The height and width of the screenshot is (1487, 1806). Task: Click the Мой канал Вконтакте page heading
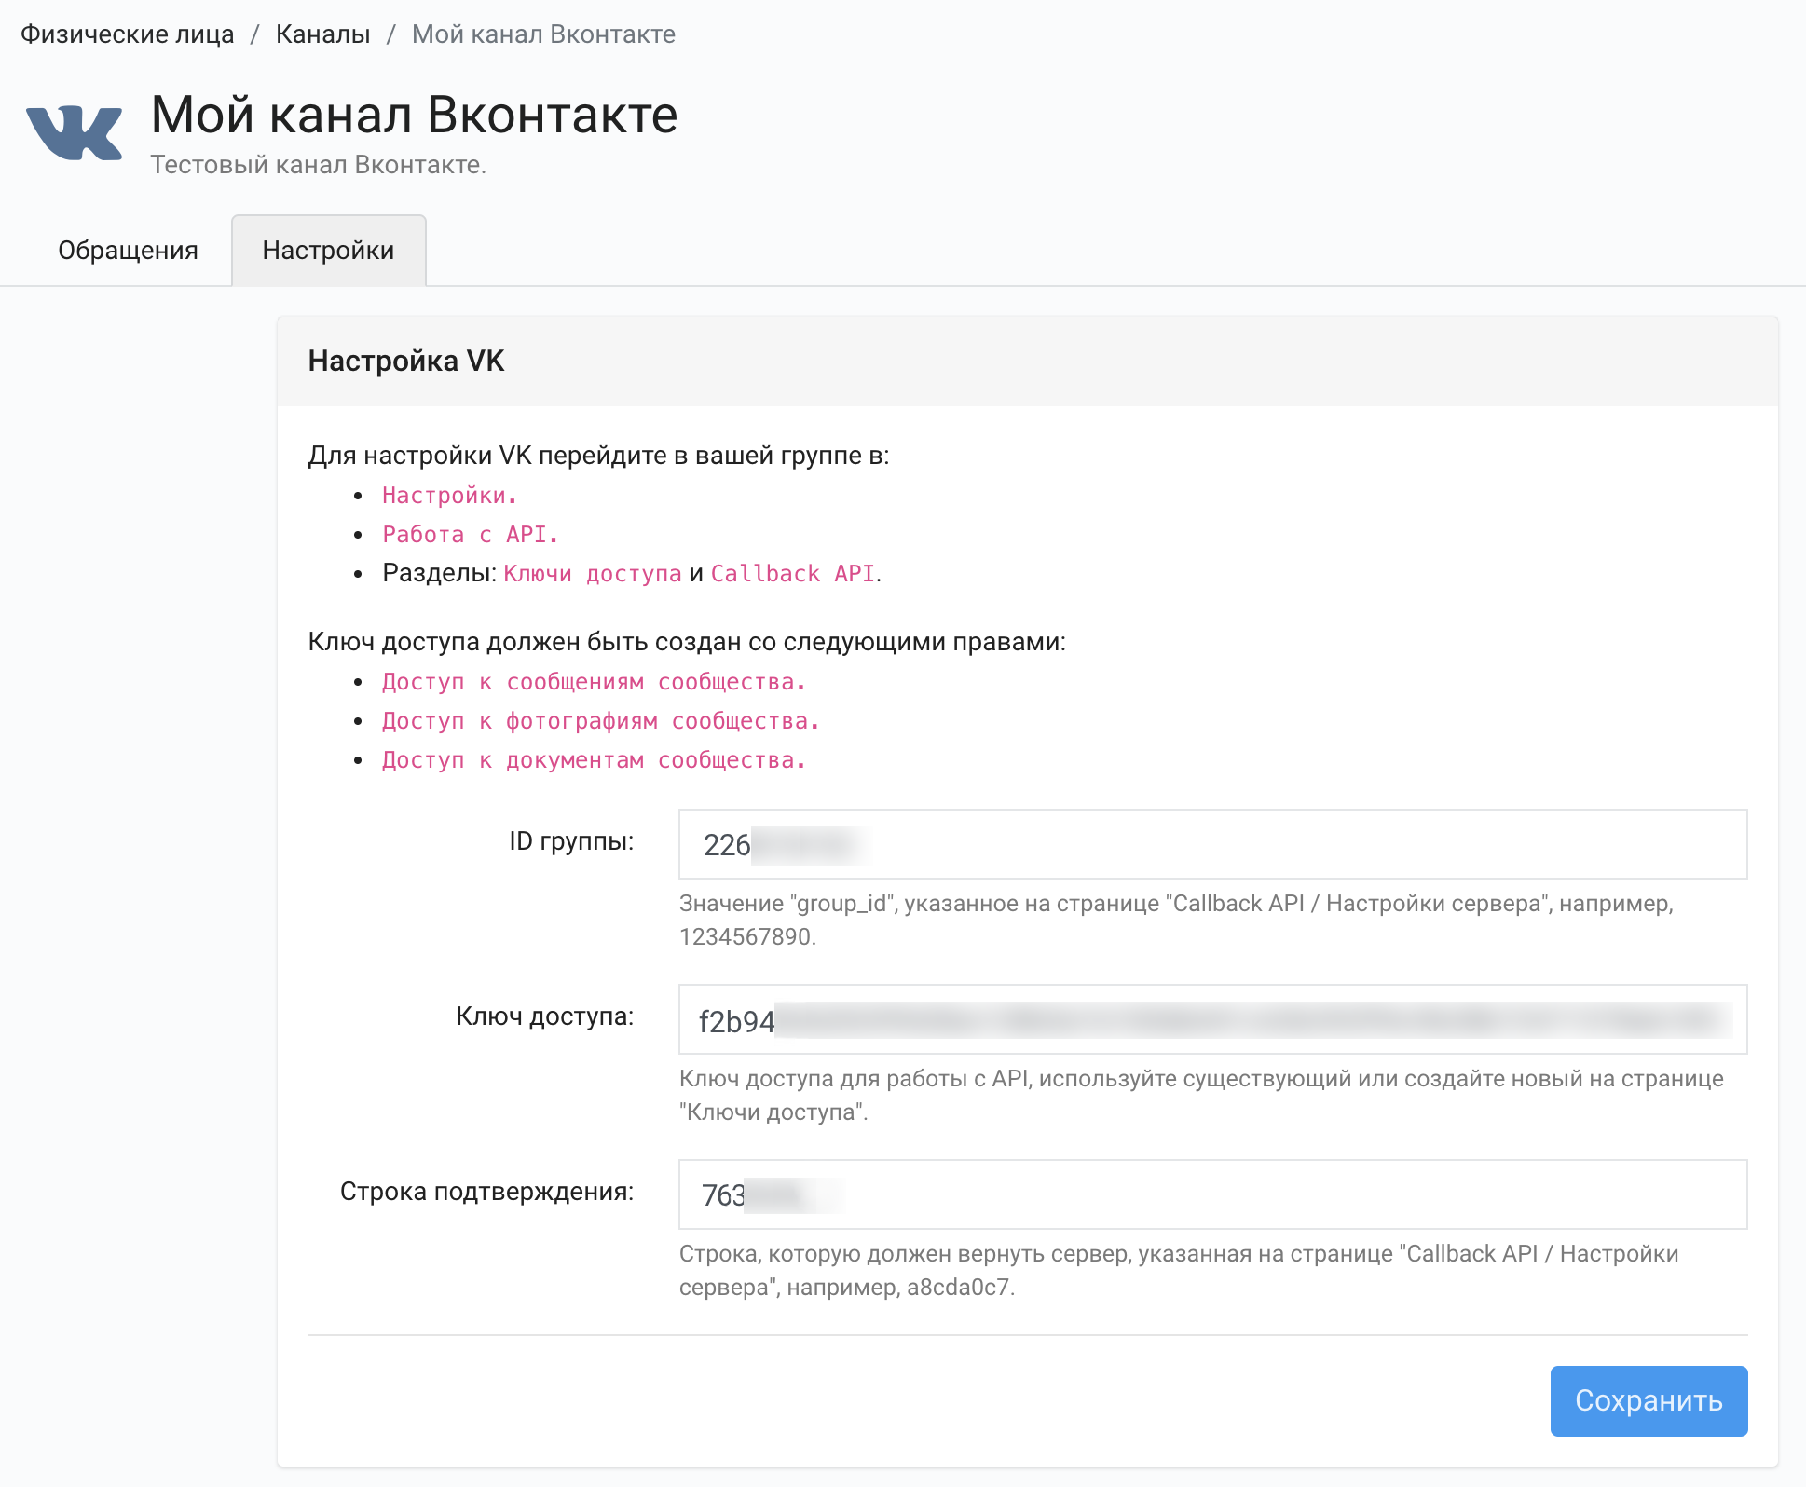tap(415, 115)
